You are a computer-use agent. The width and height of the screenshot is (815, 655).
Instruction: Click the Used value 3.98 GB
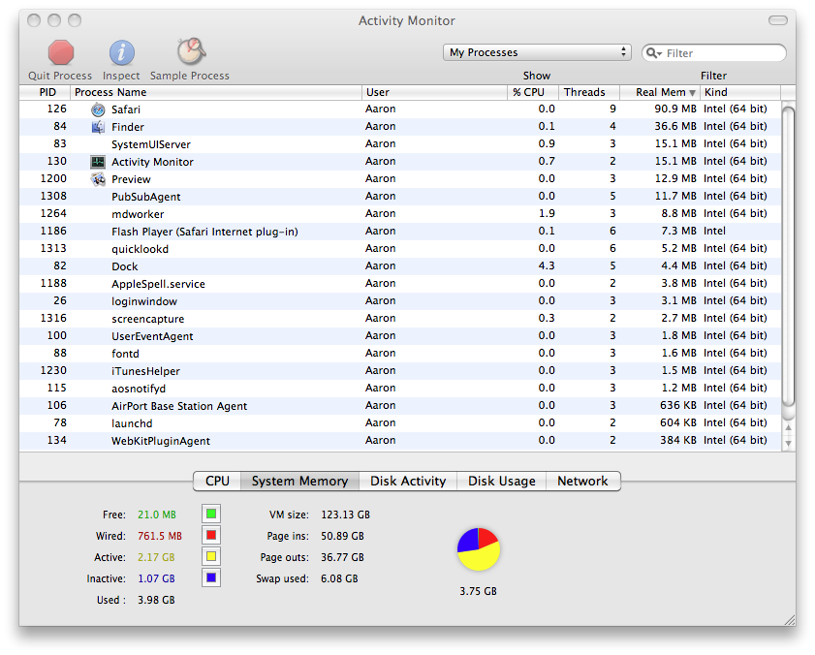156,600
